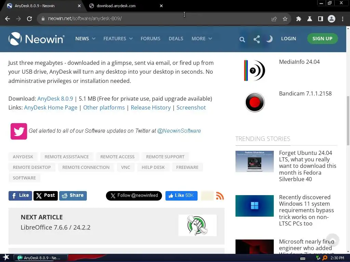Close the AnyDesk 8.0.9 Neowin tab
The image size is (350, 262).
[x=79, y=6]
